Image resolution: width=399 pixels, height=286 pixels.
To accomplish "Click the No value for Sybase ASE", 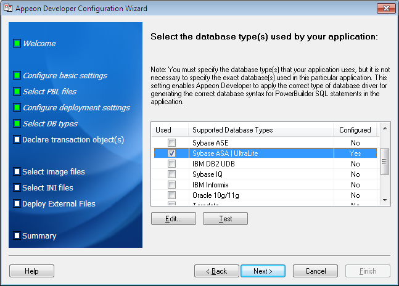I will click(x=355, y=143).
